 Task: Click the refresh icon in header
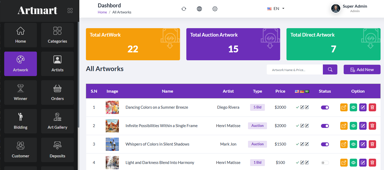point(184,9)
